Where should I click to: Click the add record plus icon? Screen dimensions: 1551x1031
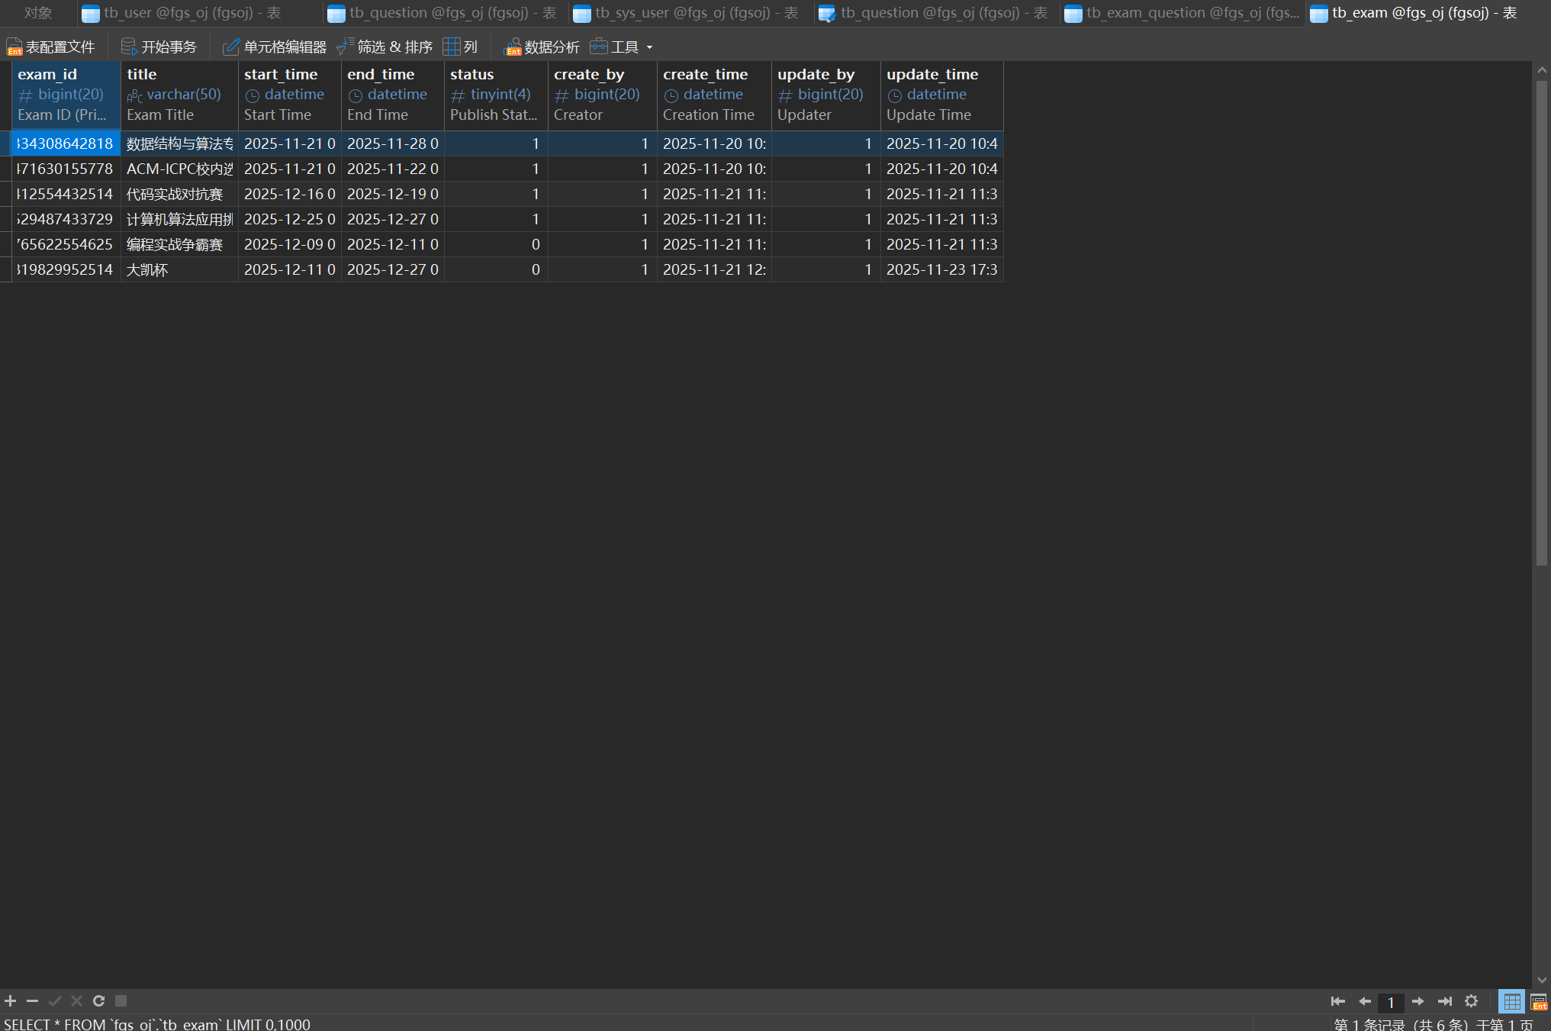coord(11,1000)
